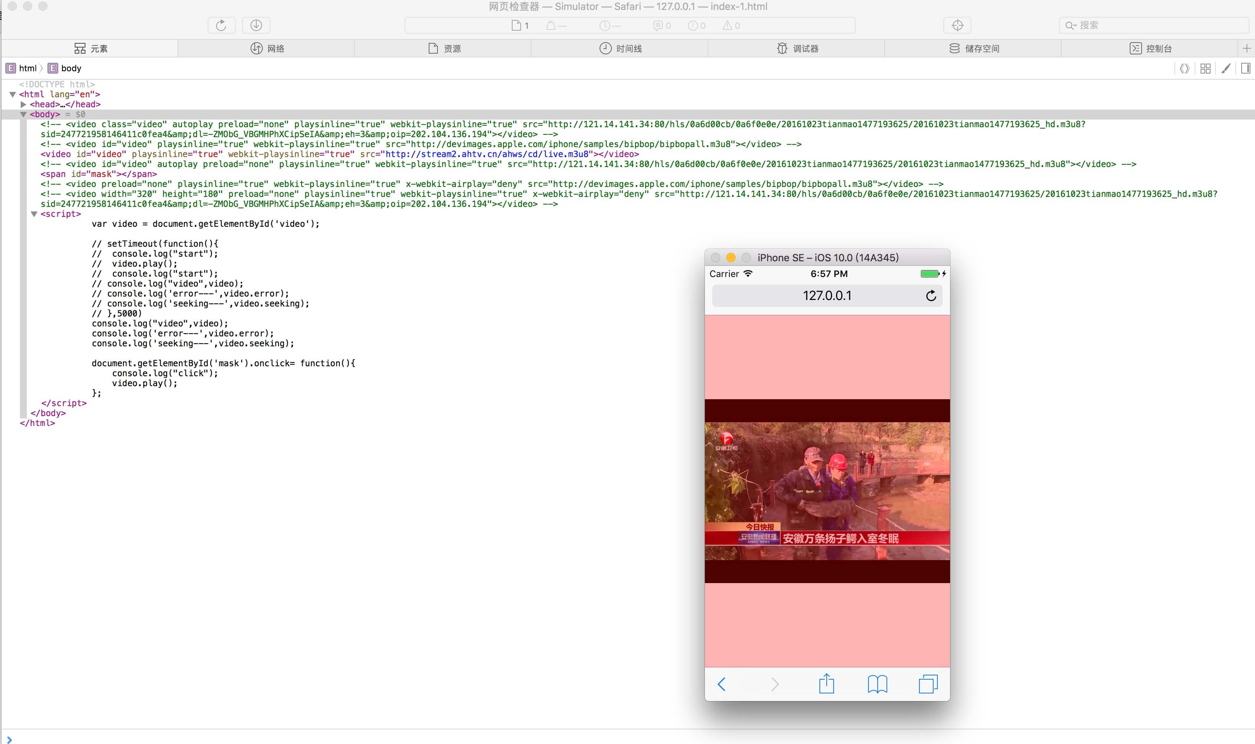Tap the playing video in the simulator
1255x744 pixels.
click(827, 491)
